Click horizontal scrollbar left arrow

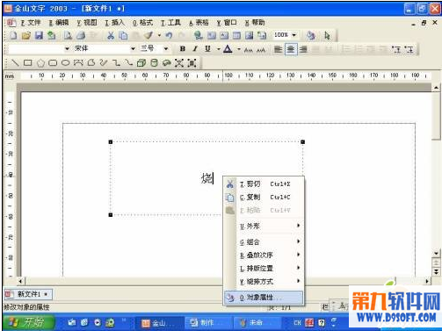[x=20, y=281]
